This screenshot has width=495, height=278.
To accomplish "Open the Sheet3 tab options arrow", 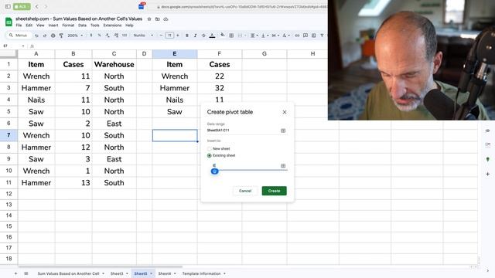I will coord(127,273).
